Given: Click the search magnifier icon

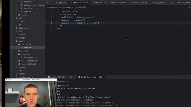Looking at the screenshot, I should click(x=189, y=7).
